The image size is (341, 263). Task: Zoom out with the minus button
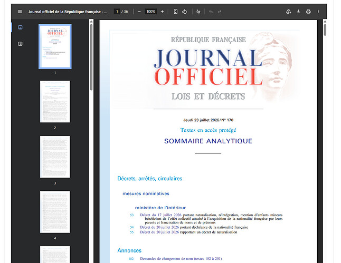click(139, 12)
